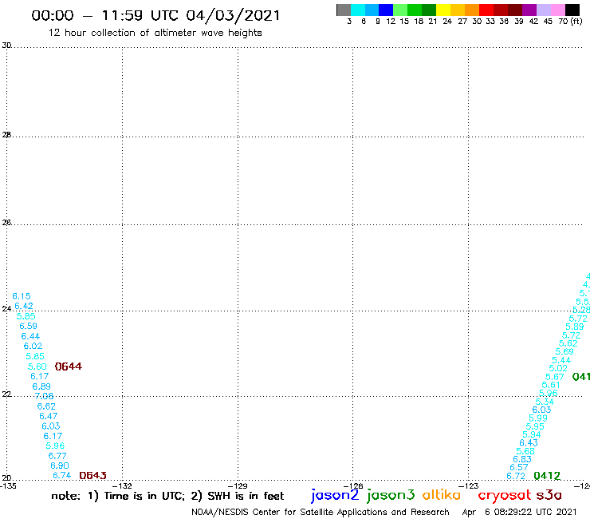
Task: Select wave height value 6.15
Action: (22, 296)
